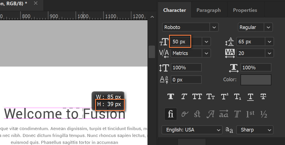The image size is (285, 145).
Task: Switch to the Properties tab
Action: coord(245,10)
